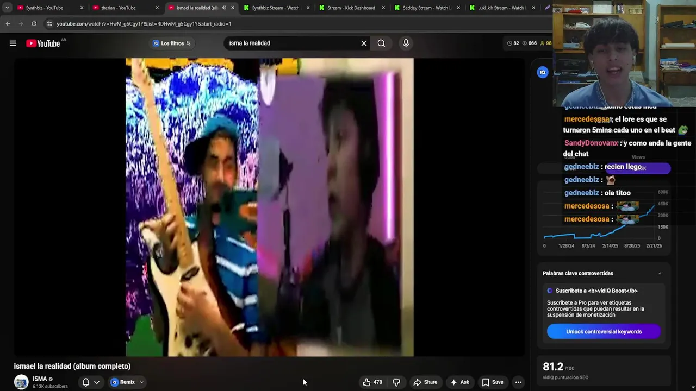Expand the notification options chevron

click(97, 382)
